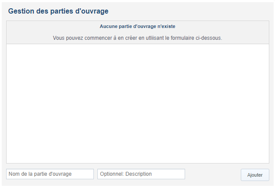Click the Ajouter button
The height and width of the screenshot is (188, 275).
click(254, 175)
